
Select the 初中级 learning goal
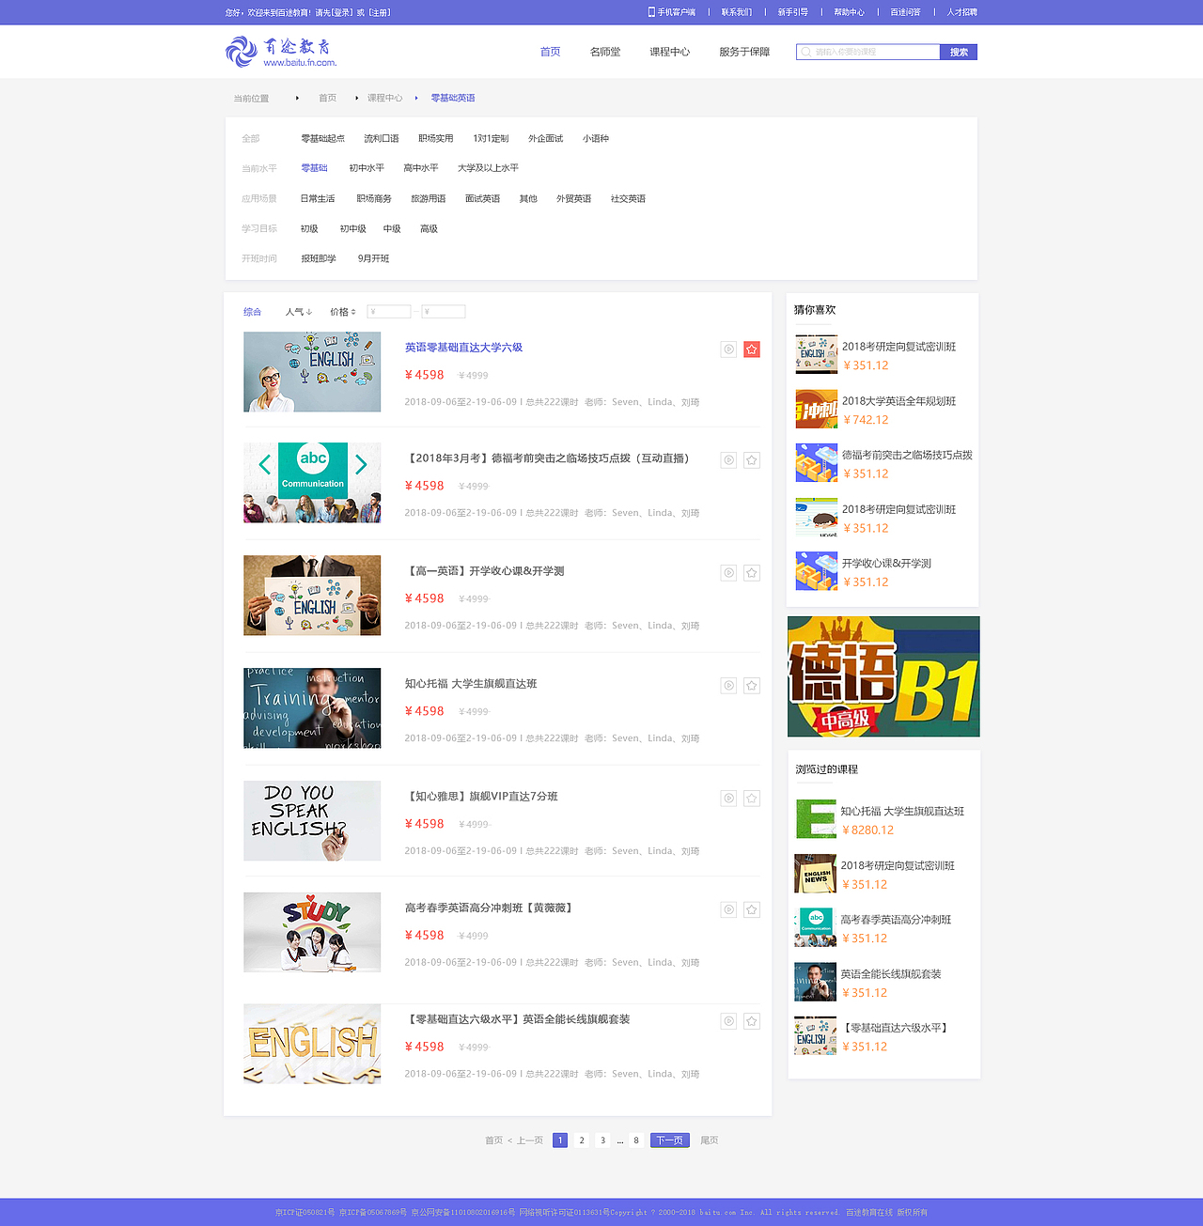(353, 229)
